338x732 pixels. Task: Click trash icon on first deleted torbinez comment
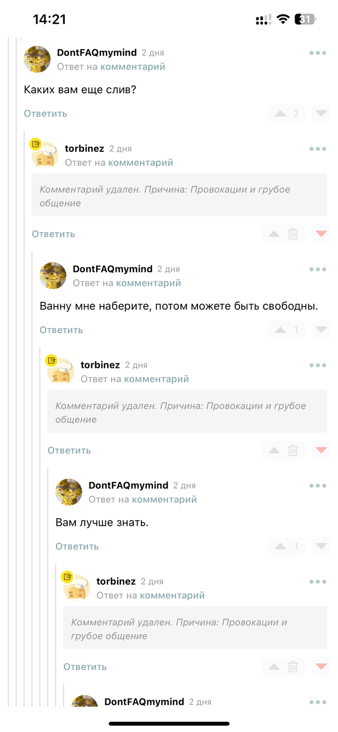click(293, 234)
